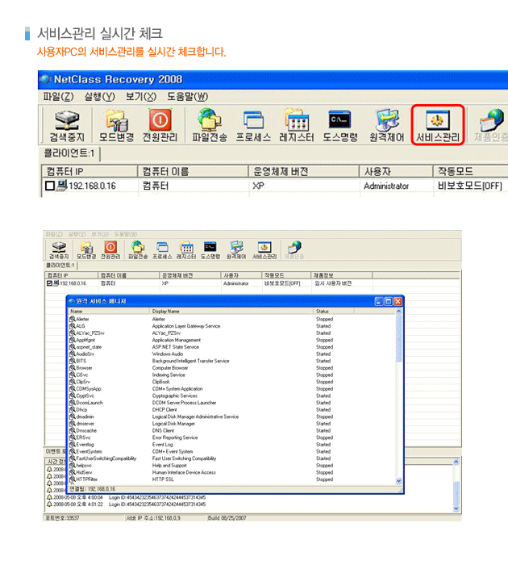Click 검색중지 icon in lower small toolbar
Image resolution: width=508 pixels, height=586 pixels.
coord(59,250)
